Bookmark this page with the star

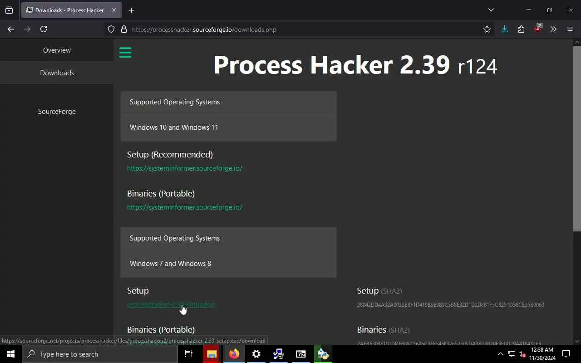tap(487, 29)
